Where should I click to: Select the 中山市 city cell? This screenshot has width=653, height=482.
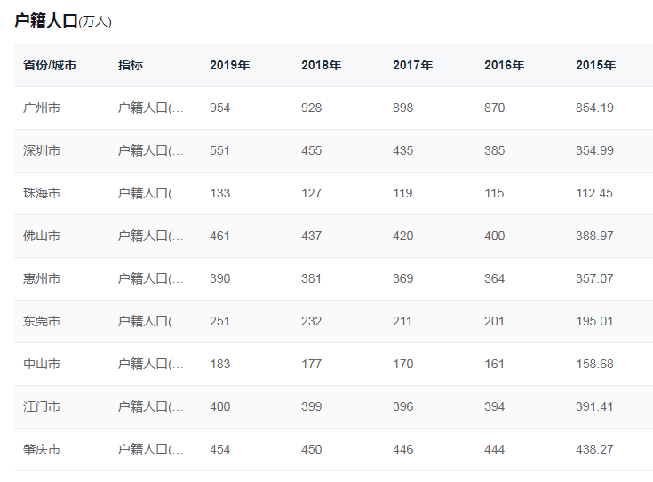(42, 364)
